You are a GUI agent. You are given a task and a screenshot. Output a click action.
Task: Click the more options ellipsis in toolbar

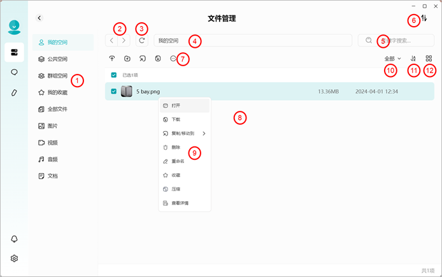click(173, 59)
